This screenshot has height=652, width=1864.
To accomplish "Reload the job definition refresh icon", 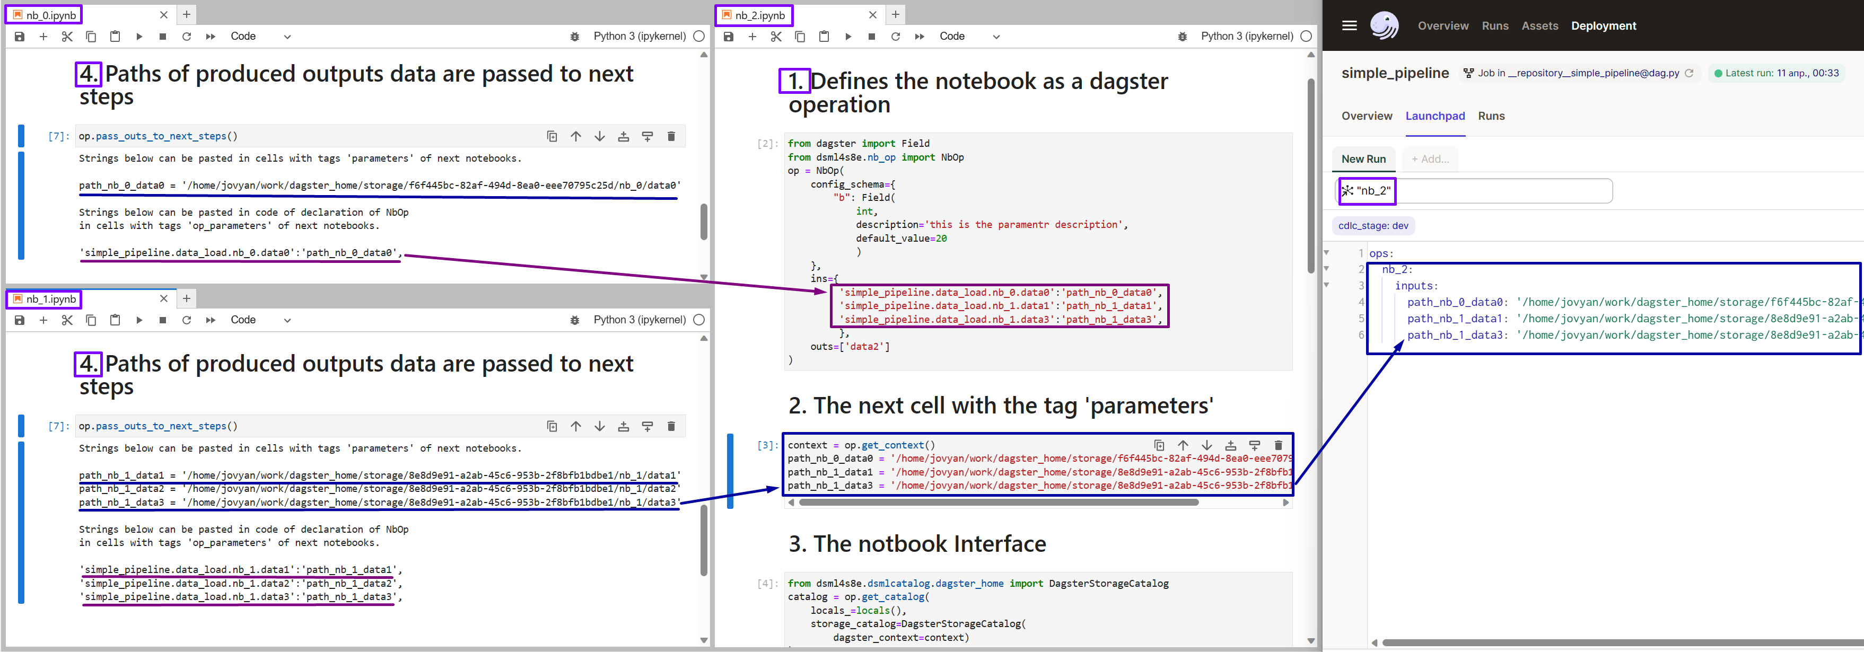I will coord(1689,73).
